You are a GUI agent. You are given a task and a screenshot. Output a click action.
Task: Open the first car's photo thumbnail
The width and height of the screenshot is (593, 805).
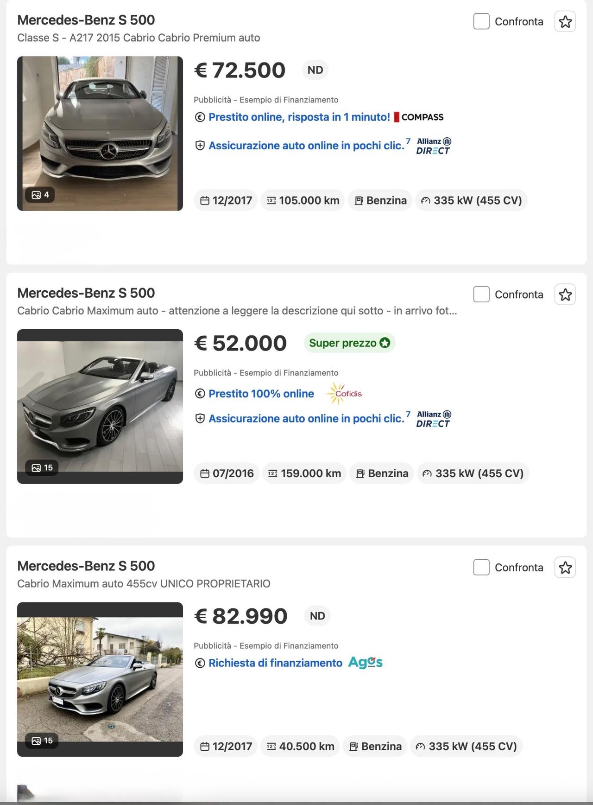click(100, 132)
